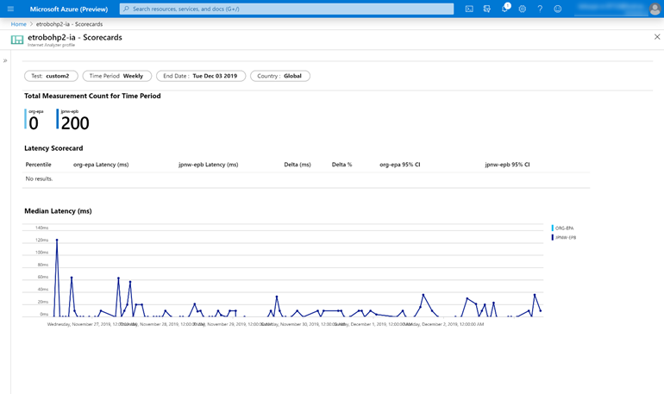
Task: Change the Time Period Weekly filter
Action: coord(117,76)
